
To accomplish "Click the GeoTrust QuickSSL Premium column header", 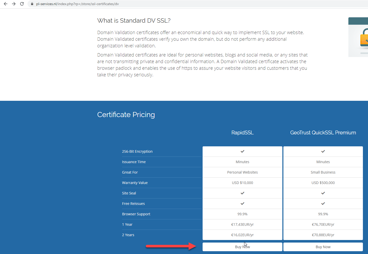I will (x=323, y=133).
